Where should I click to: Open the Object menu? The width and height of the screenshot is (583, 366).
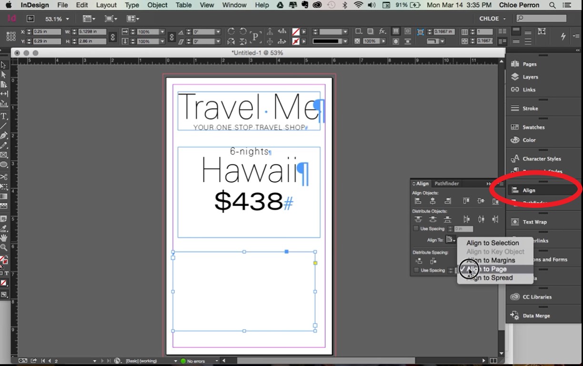(157, 5)
